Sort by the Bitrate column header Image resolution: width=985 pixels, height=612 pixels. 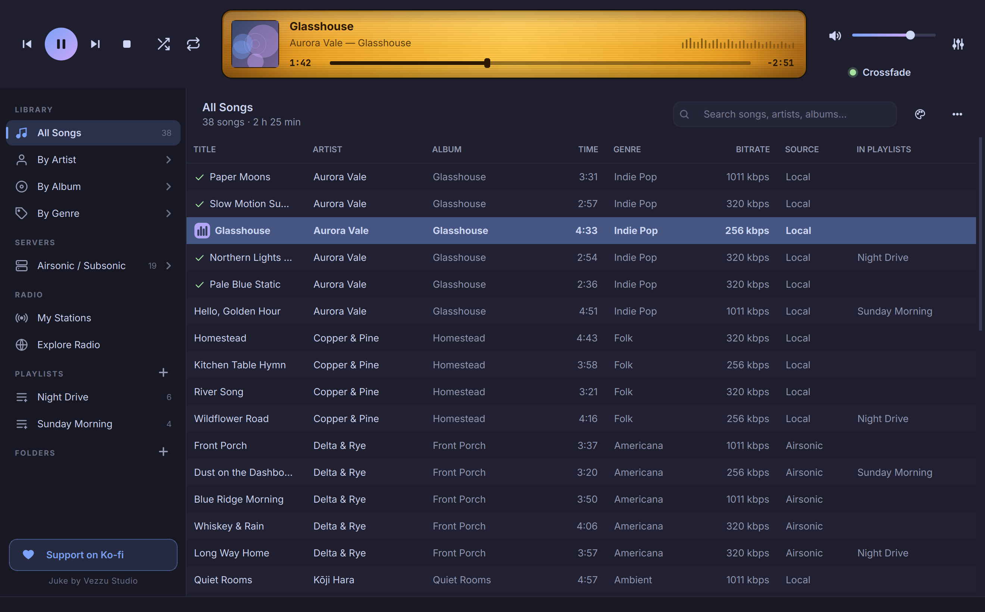pyautogui.click(x=753, y=149)
